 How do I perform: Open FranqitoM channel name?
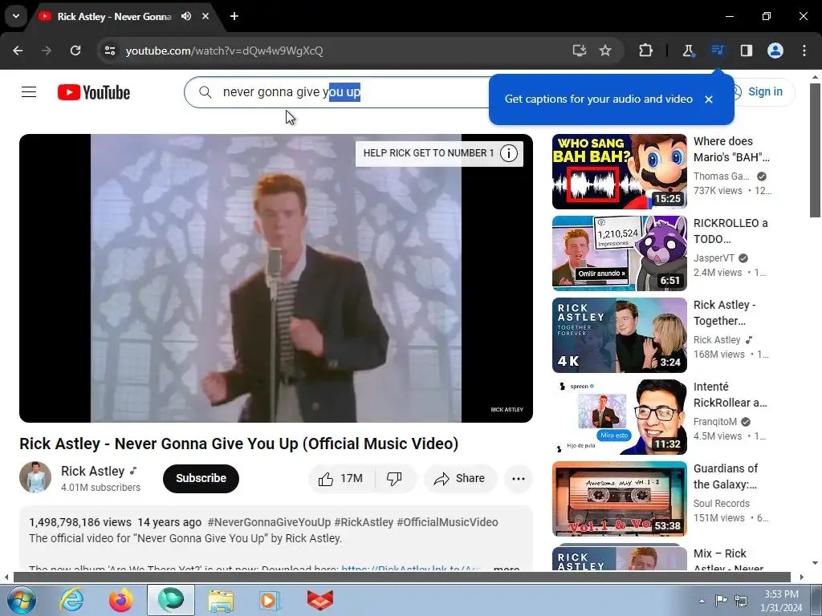point(715,422)
